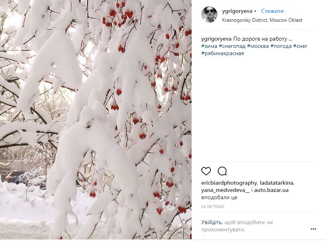Image resolution: width=325 pixels, height=241 pixels.
Task: Open the #снегопад hashtag
Action: 232,46
